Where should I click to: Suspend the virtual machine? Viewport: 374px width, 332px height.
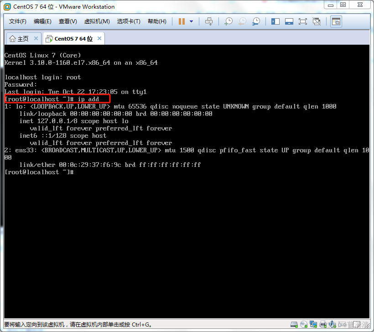(181, 21)
